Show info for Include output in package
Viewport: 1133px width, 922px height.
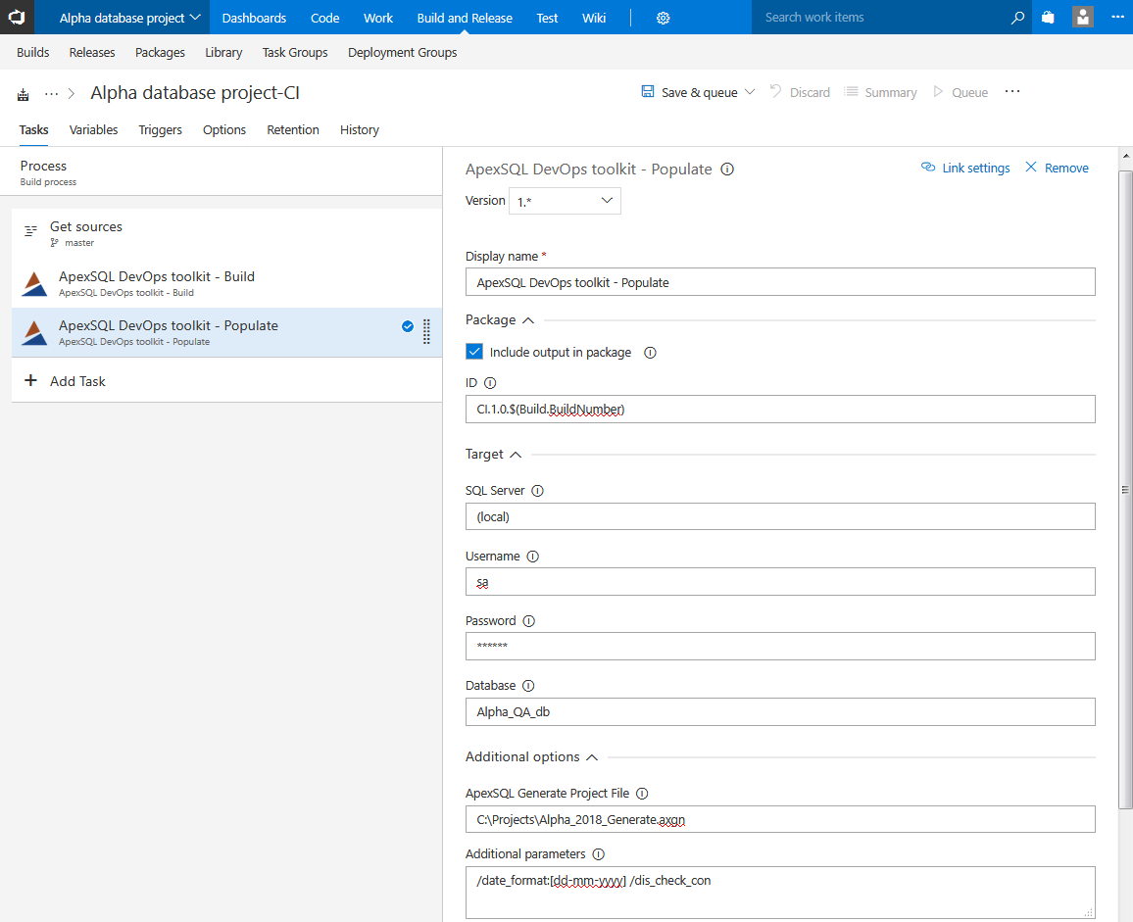coord(651,353)
